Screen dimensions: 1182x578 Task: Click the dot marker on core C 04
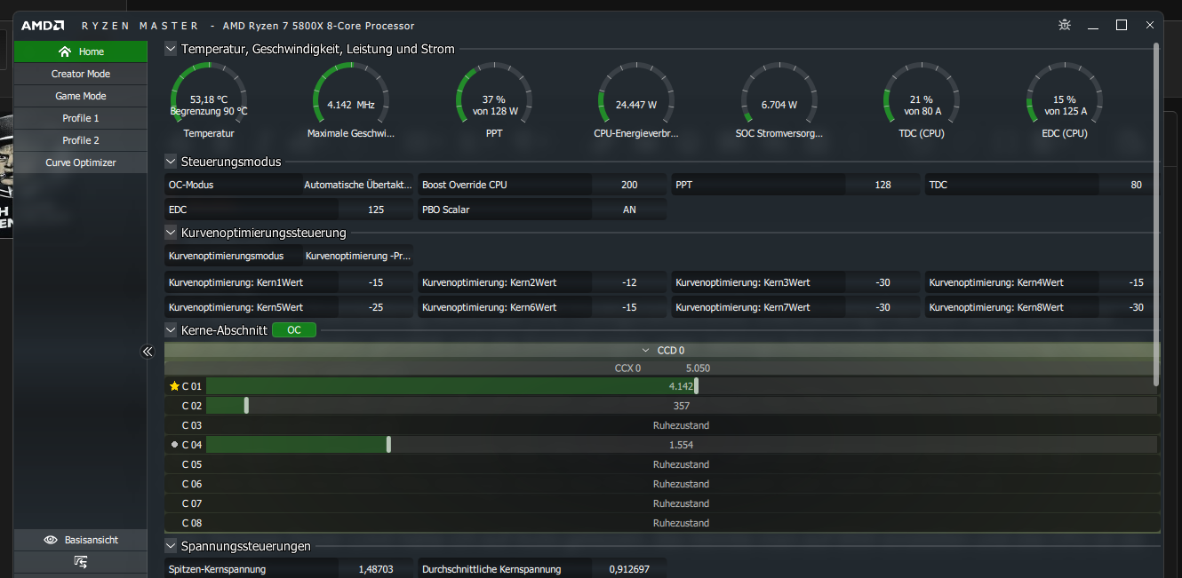tap(174, 445)
